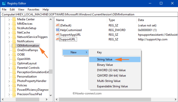Click the values pane scroll right arrow
Screen dimensions: 178x102
tap(175, 100)
